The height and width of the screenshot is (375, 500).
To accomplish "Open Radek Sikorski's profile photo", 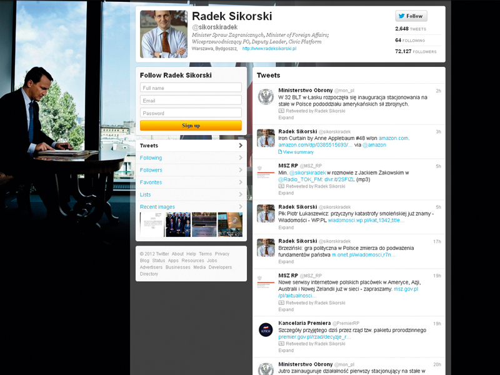I will 164,34.
